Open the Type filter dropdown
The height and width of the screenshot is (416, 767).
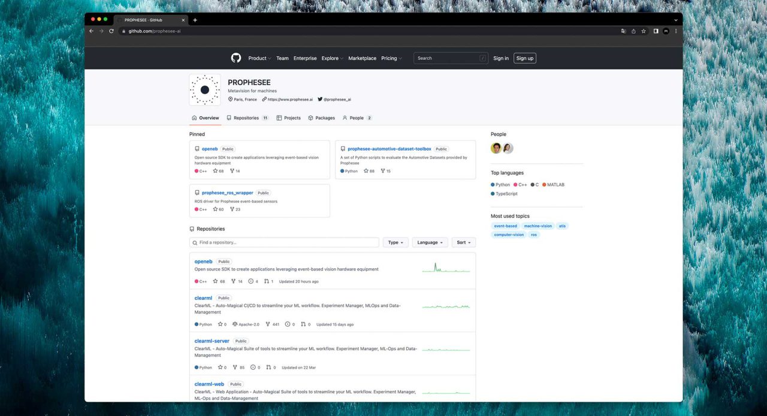(x=395, y=242)
